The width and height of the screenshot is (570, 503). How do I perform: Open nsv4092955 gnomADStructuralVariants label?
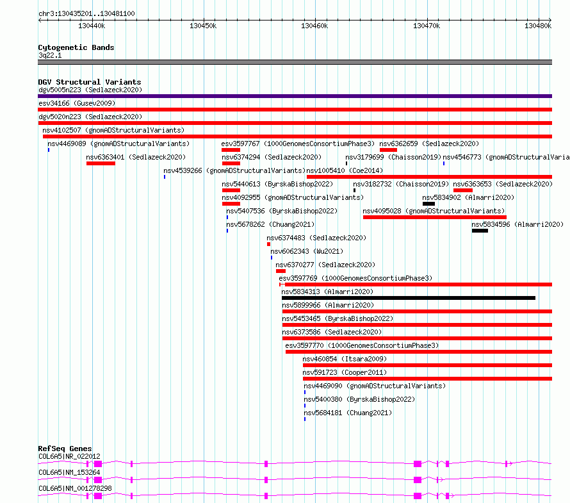pos(293,197)
